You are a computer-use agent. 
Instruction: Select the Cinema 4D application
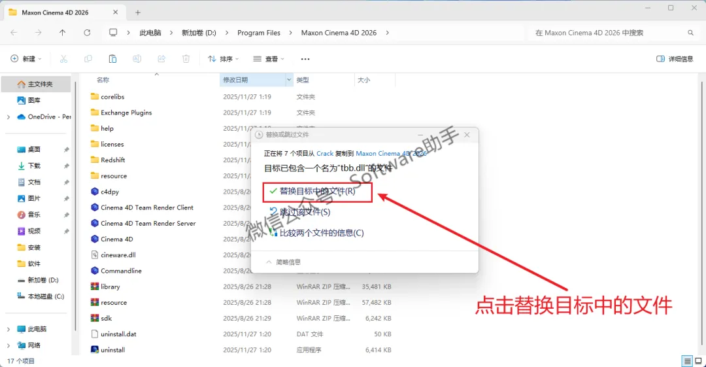click(x=116, y=239)
